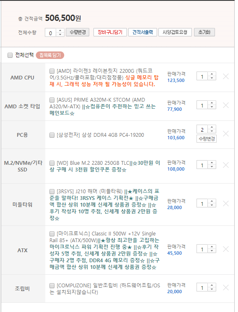Check the 전체선택 checkbox
This screenshot has height=312, width=238.
tap(10, 55)
